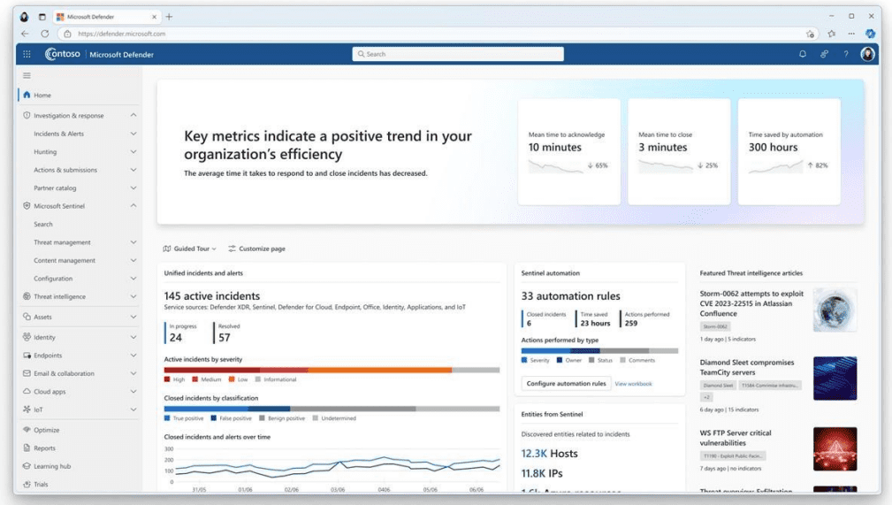
Task: Click the Trials icon in sidebar
Action: (27, 485)
